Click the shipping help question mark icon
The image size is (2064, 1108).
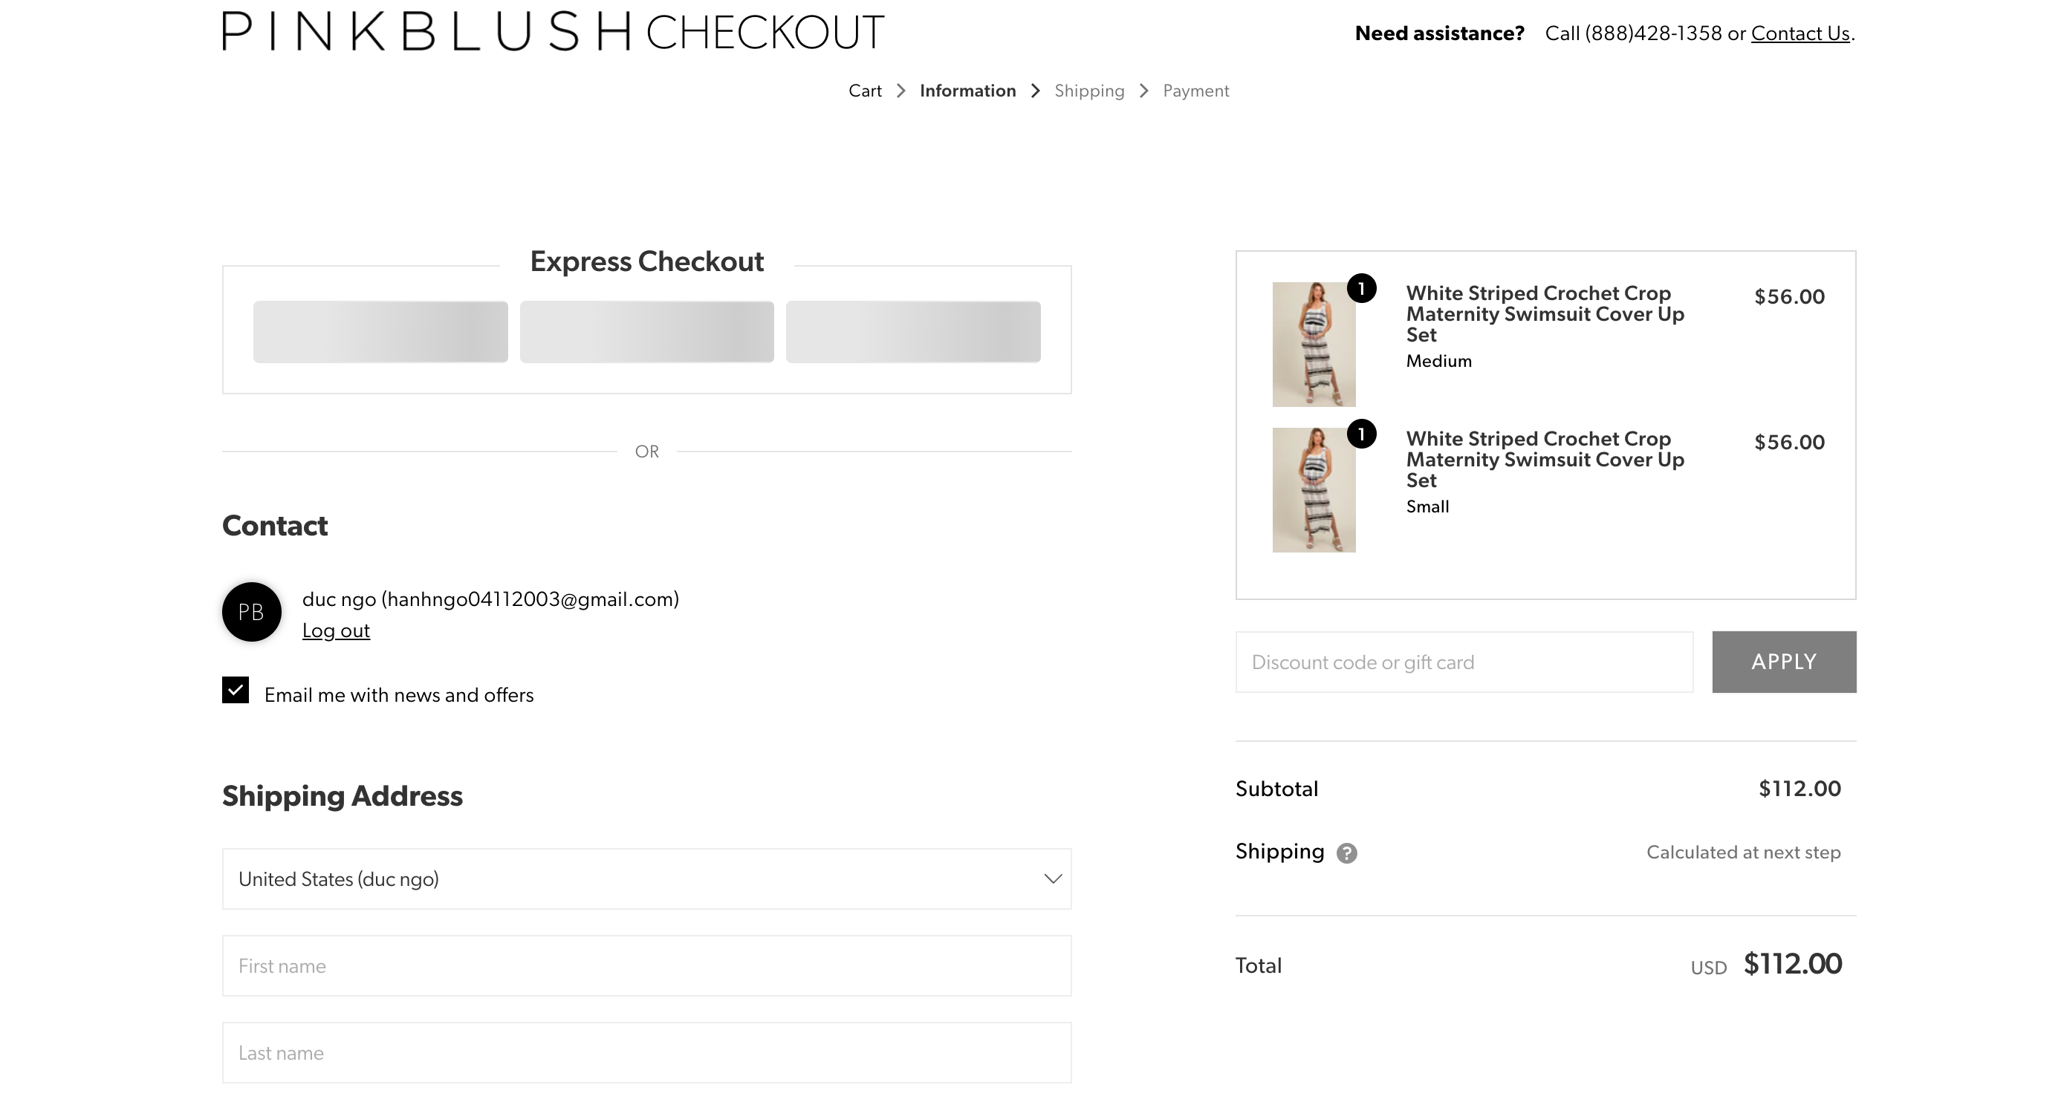(x=1346, y=853)
